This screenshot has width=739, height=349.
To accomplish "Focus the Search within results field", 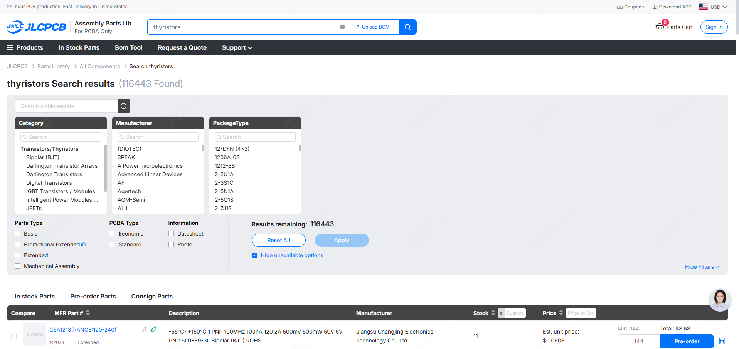I will pos(66,106).
